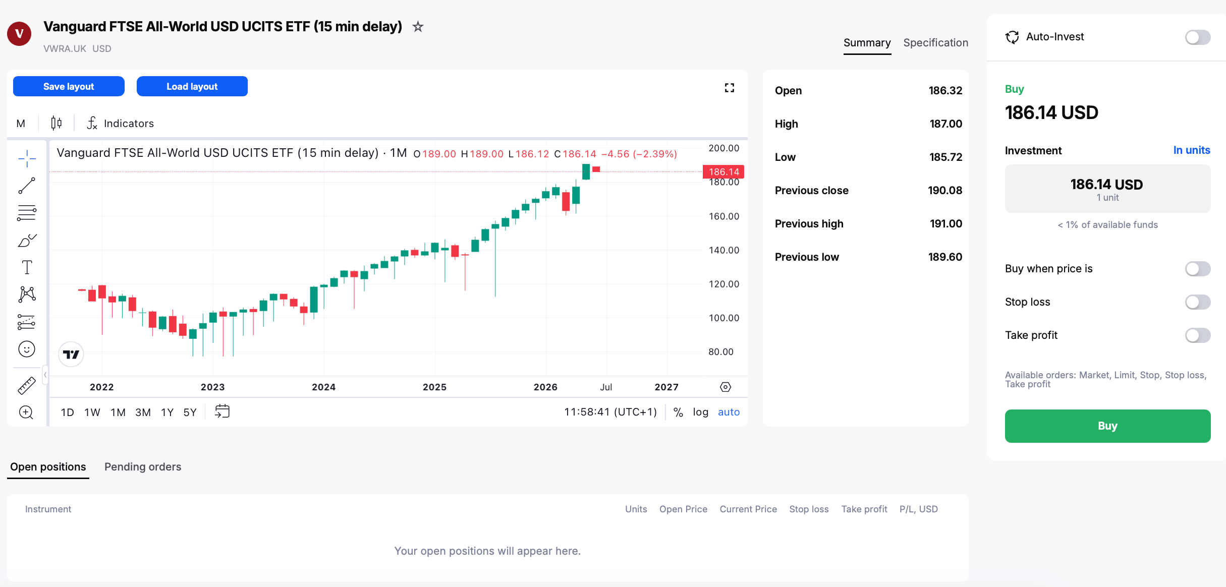Set chart range to 3M
The width and height of the screenshot is (1226, 587).
point(143,413)
